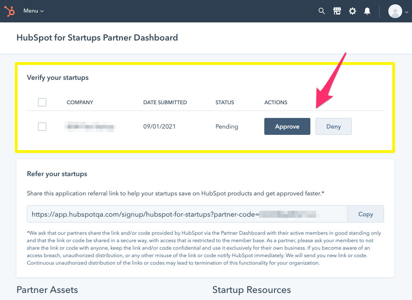Click the HubSpot for Startups Partner Dashboard title
The width and height of the screenshot is (412, 300).
pyautogui.click(x=97, y=37)
